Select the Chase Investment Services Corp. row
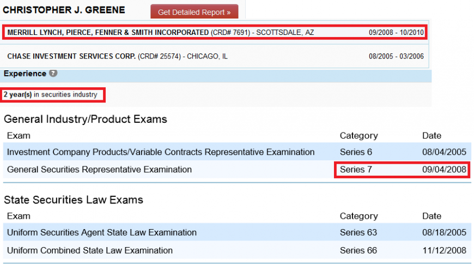The image size is (474, 264). coord(215,56)
